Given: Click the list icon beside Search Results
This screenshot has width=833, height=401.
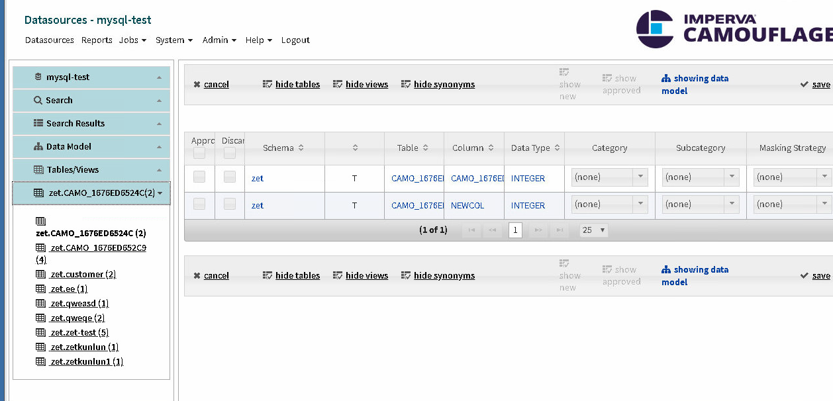Looking at the screenshot, I should (x=38, y=123).
